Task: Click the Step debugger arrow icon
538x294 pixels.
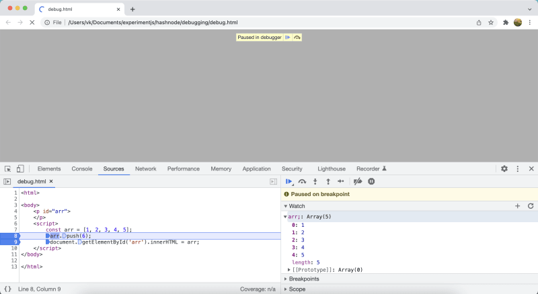Action: [x=341, y=181]
